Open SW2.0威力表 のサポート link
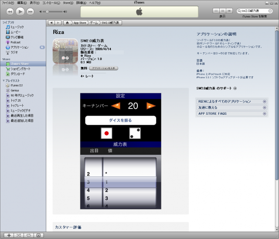The width and height of the screenshot is (279, 239). (x=216, y=88)
